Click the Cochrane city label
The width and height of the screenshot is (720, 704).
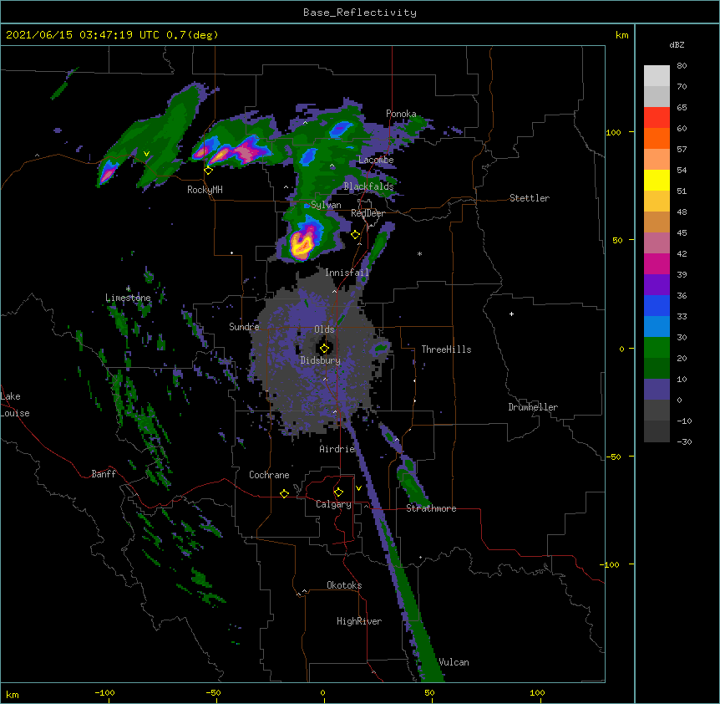[269, 475]
